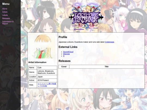Visit the artist's SoundCloud link
The height and width of the screenshot is (110, 147).
(x=68, y=52)
